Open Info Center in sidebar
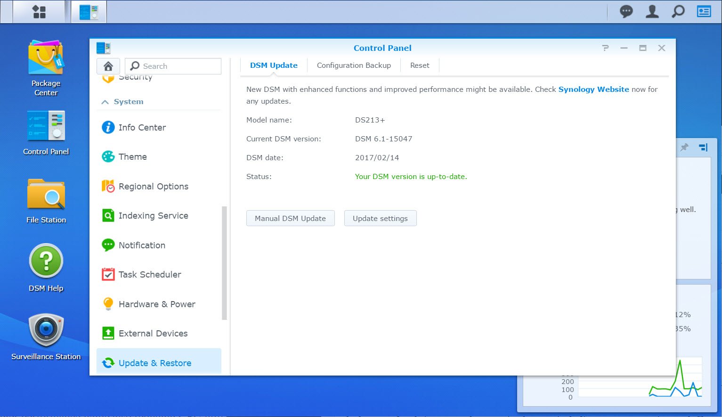 pos(159,127)
